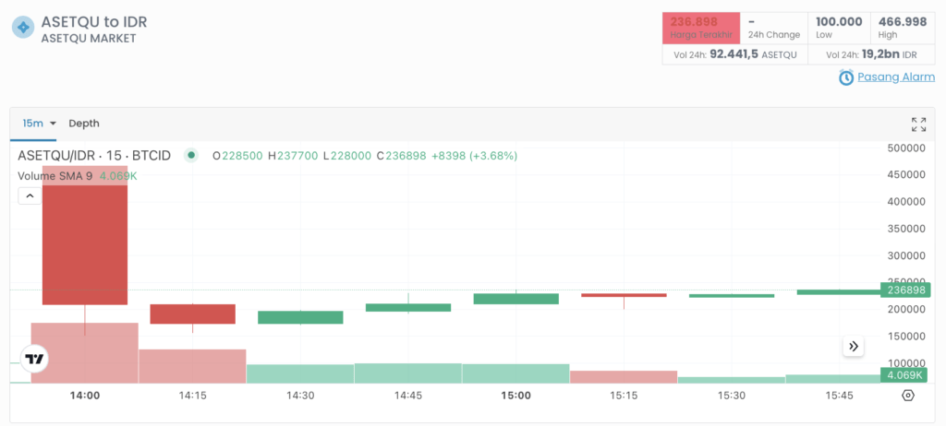The width and height of the screenshot is (946, 426).
Task: Select the 15m chart tab
Action: 31,124
